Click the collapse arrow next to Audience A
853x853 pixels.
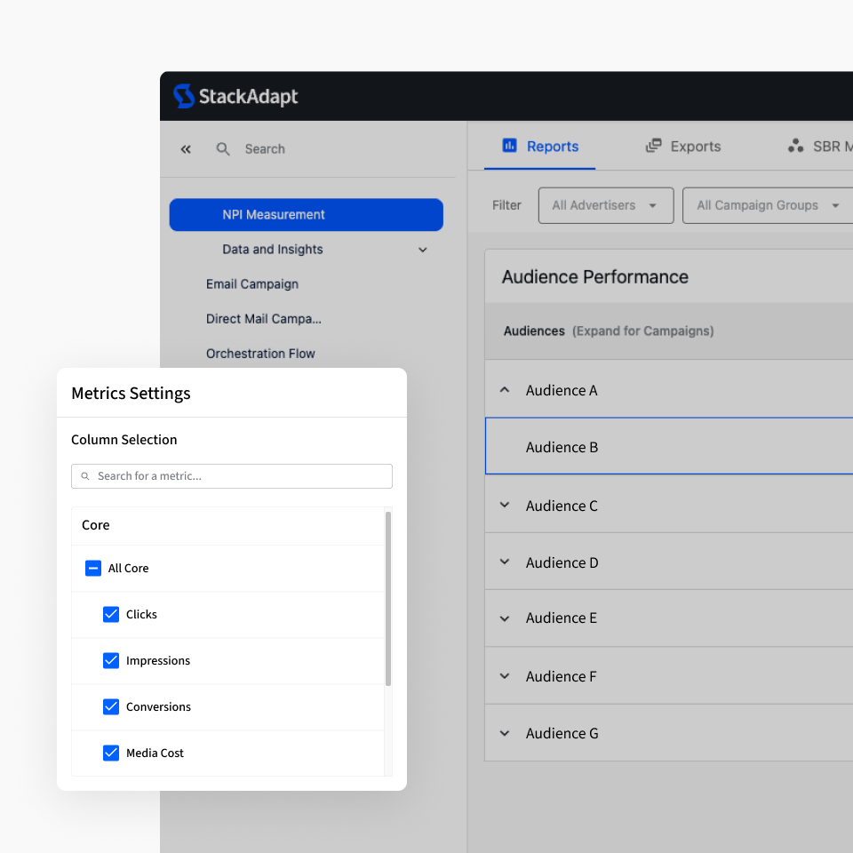(x=505, y=389)
